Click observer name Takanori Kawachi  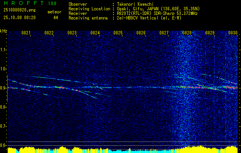135,4
